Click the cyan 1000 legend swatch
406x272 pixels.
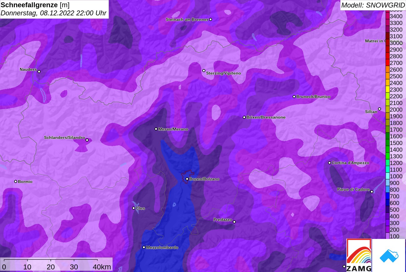(x=387, y=176)
